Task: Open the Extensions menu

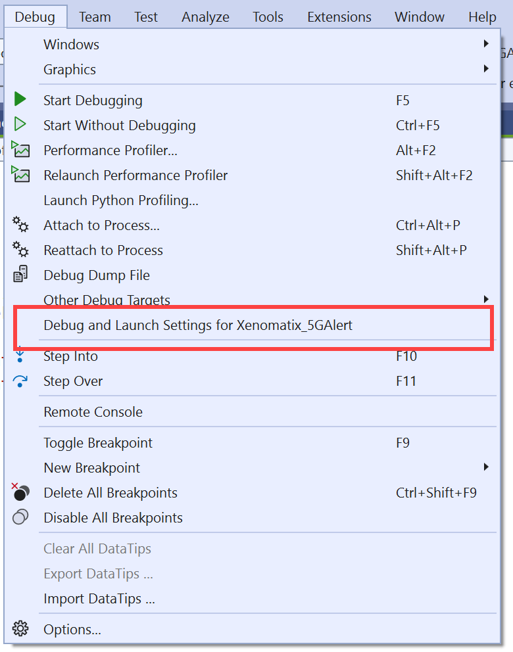Action: (339, 17)
